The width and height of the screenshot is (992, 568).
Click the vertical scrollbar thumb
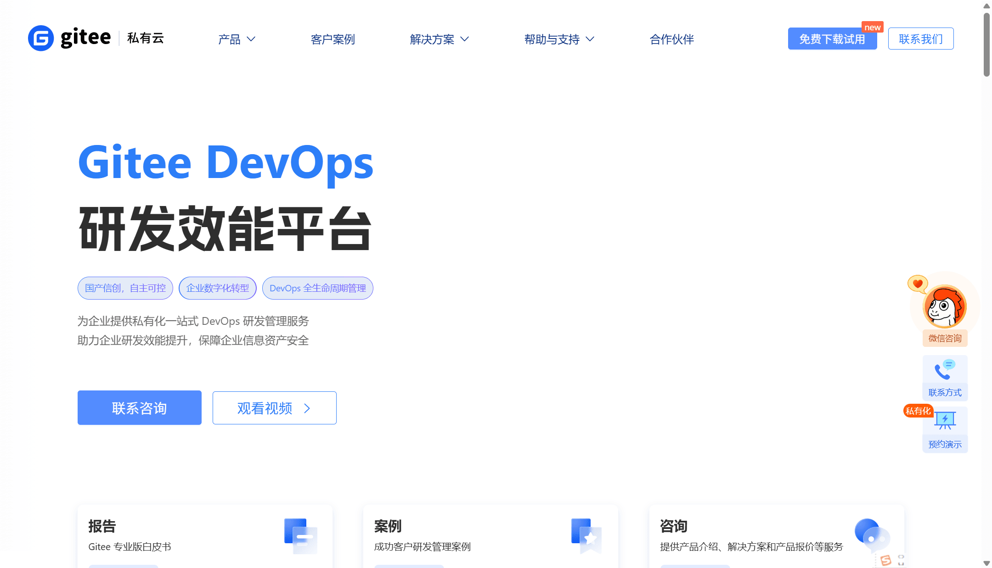point(986,44)
